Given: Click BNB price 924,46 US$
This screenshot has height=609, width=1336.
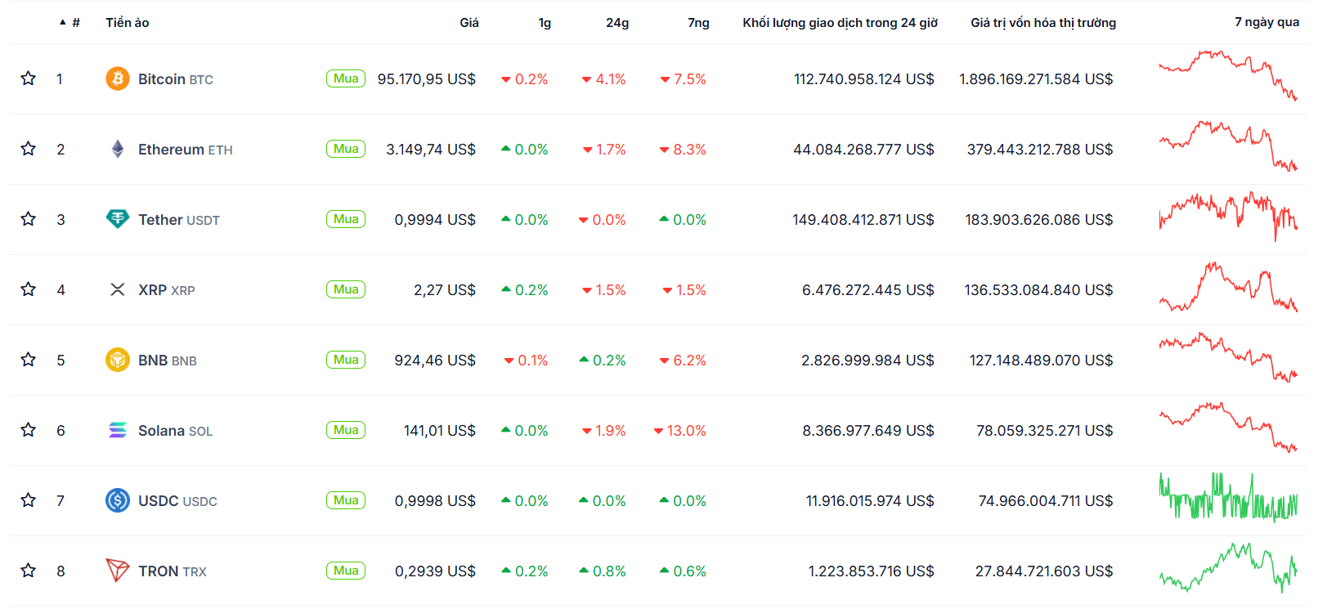Looking at the screenshot, I should (x=435, y=360).
